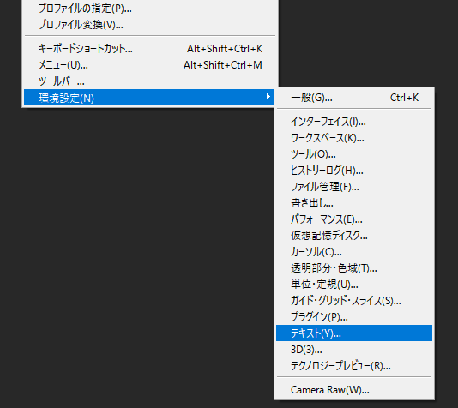Open 一般(G)... preferences
Viewport: 458px width, 408px height.
click(354, 98)
